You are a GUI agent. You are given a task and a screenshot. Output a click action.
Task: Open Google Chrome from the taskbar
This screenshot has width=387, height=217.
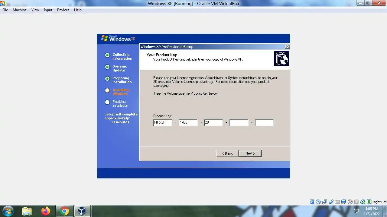tap(64, 211)
